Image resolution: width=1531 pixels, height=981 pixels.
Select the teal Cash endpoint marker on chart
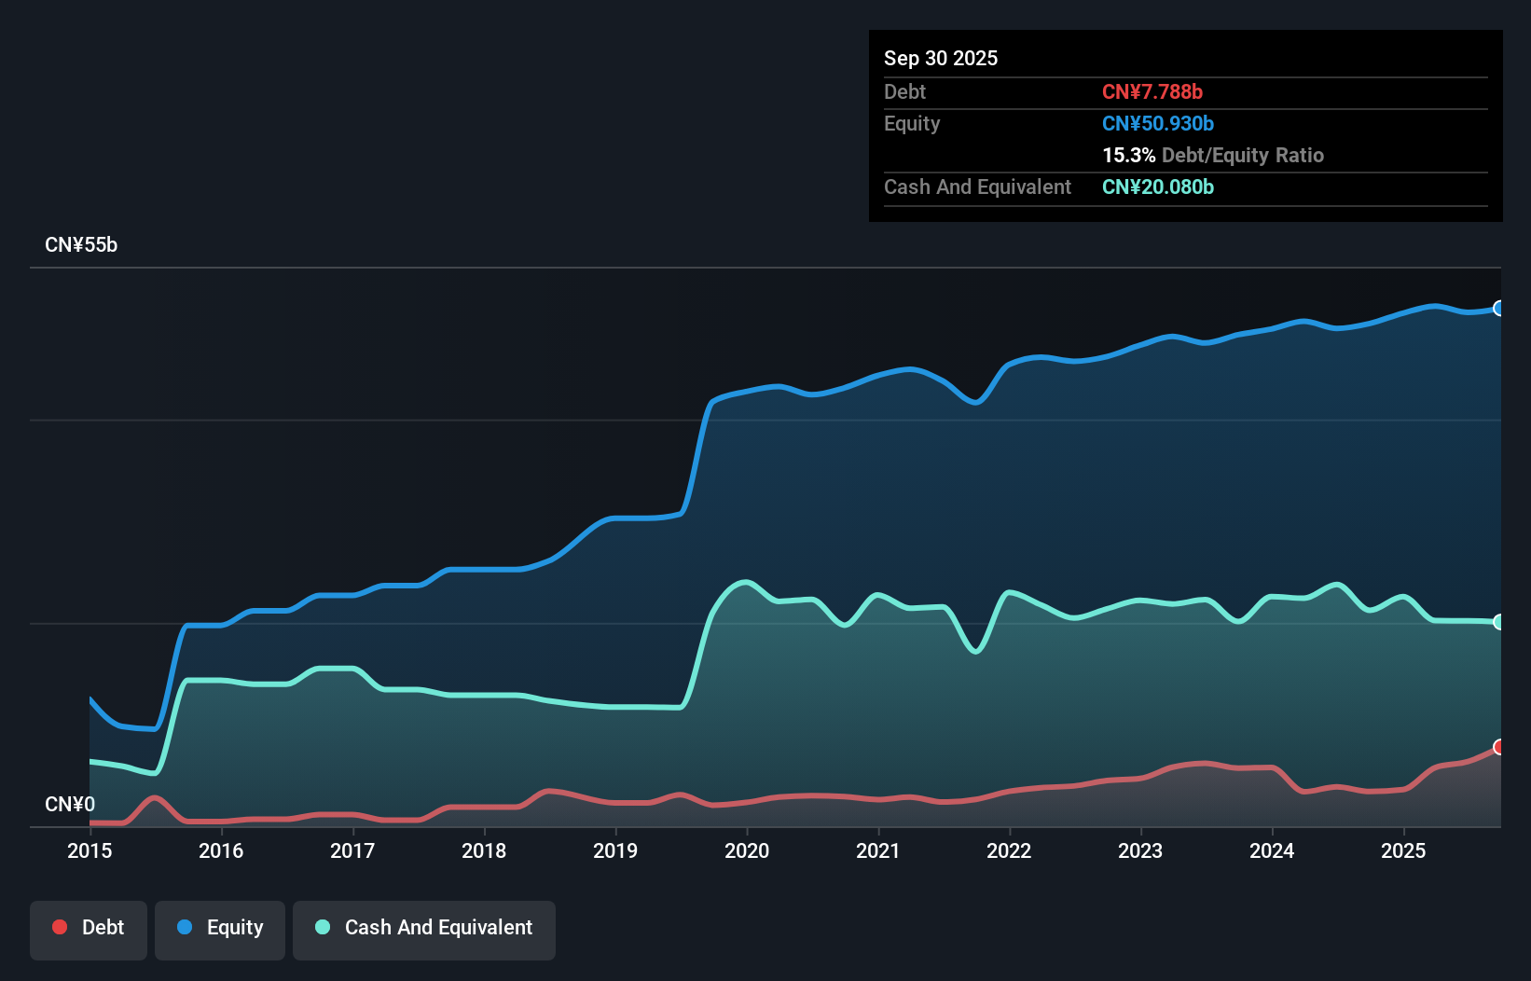point(1498,621)
